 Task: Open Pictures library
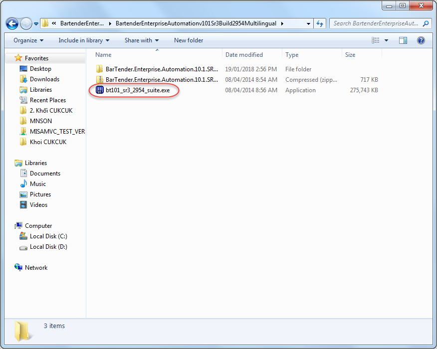point(40,194)
